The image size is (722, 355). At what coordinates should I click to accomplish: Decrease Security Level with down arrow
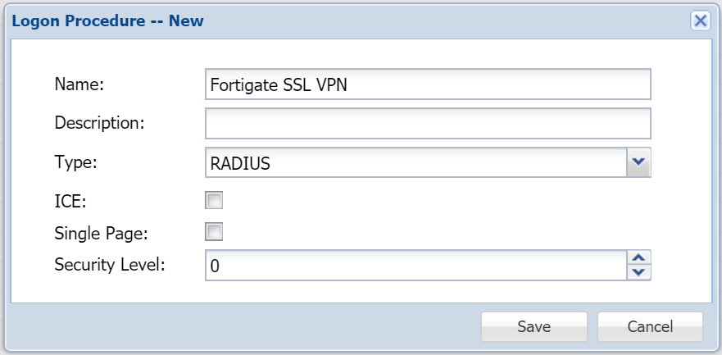pos(638,273)
